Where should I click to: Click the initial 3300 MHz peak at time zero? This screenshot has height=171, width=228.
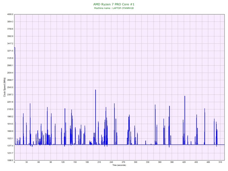click(x=15, y=48)
